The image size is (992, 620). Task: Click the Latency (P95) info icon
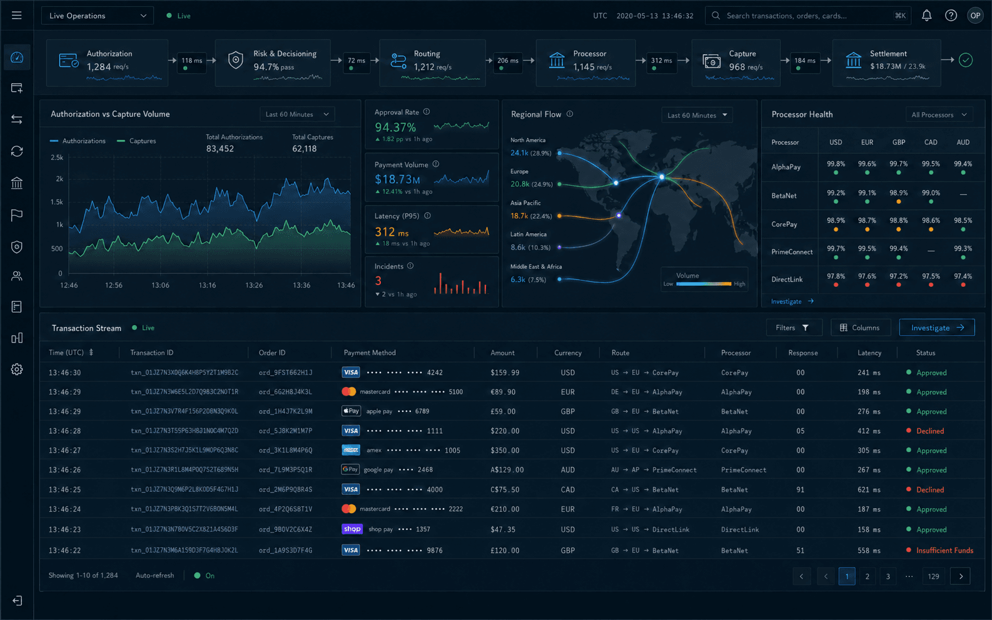click(427, 216)
